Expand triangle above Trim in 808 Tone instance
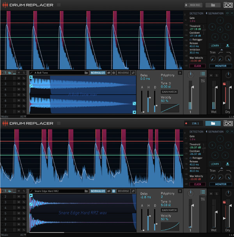The width and height of the screenshot is (234, 237). point(222,50)
